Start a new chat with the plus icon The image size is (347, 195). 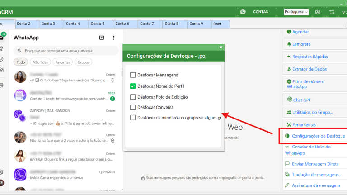coord(102,38)
